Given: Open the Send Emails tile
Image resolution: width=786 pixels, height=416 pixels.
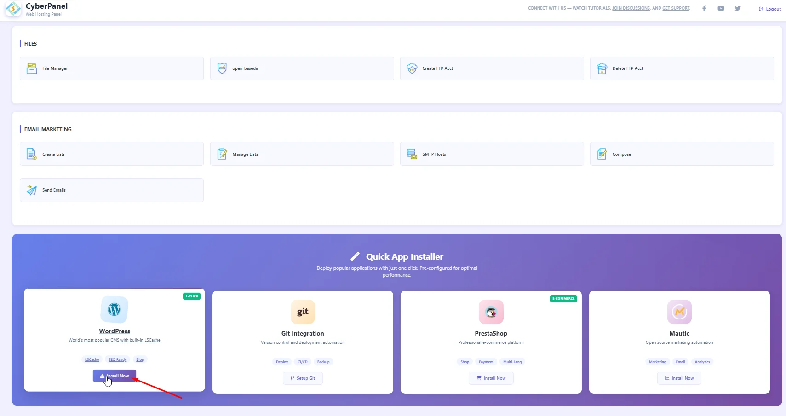Looking at the screenshot, I should 112,190.
